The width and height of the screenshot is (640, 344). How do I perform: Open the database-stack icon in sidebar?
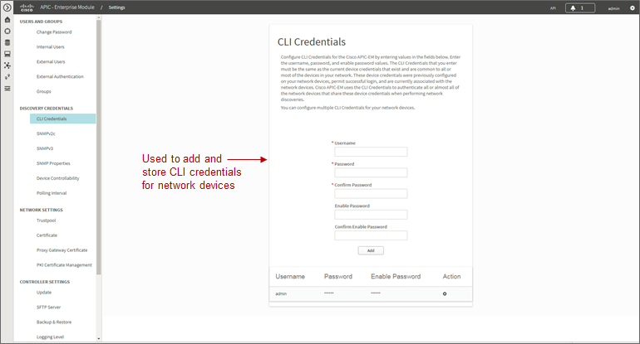(x=7, y=42)
